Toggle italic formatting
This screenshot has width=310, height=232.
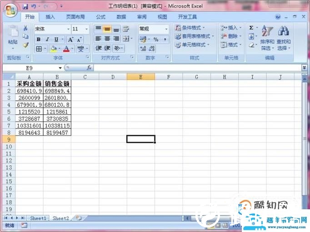click(47, 39)
